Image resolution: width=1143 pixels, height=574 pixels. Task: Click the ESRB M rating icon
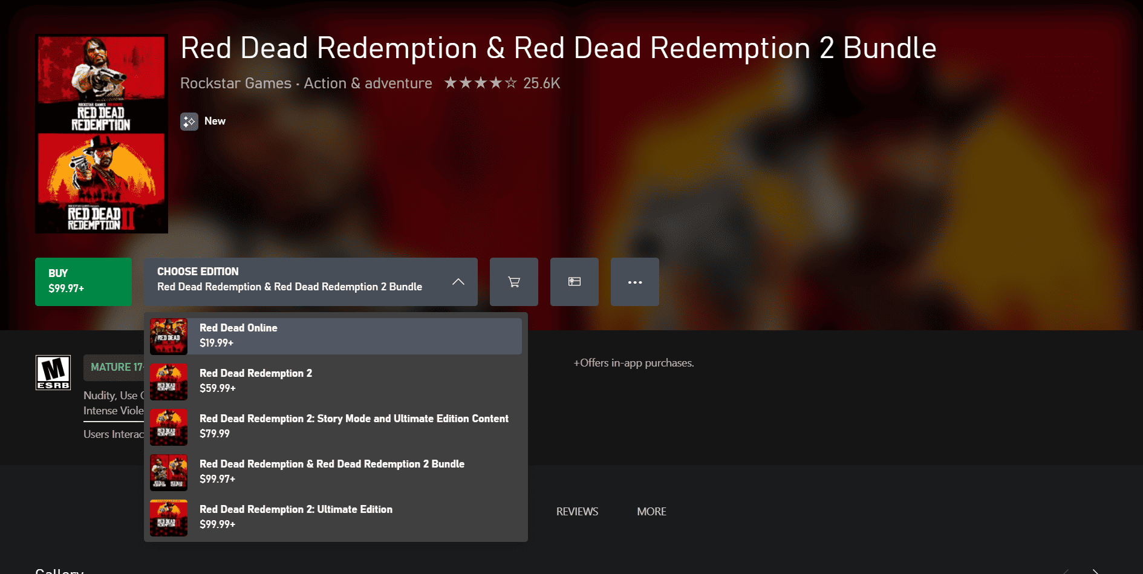[x=53, y=373]
